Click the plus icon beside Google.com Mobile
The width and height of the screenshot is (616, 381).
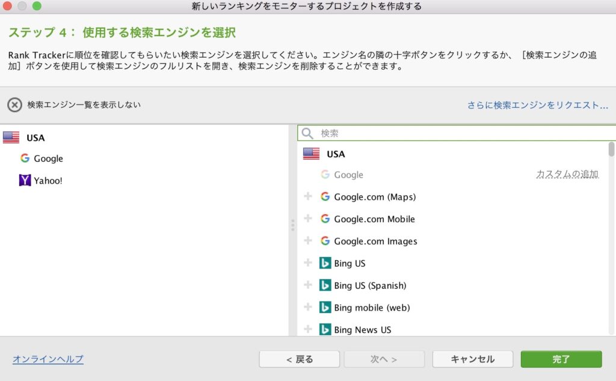tap(308, 218)
